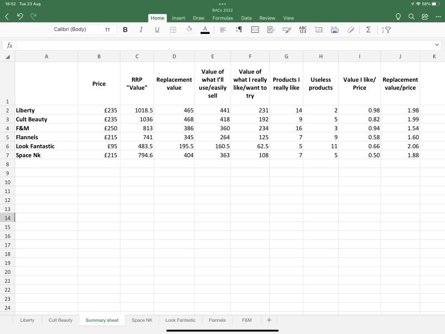Click the AutoSum sigma icon

[x=368, y=30]
